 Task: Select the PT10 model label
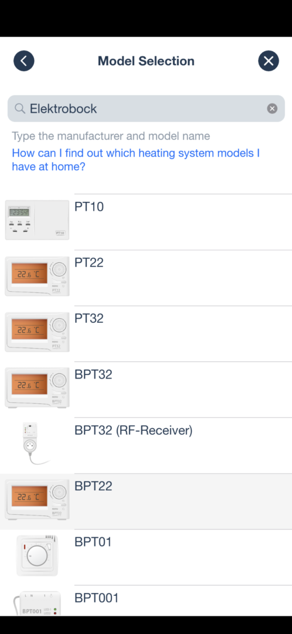pyautogui.click(x=89, y=207)
